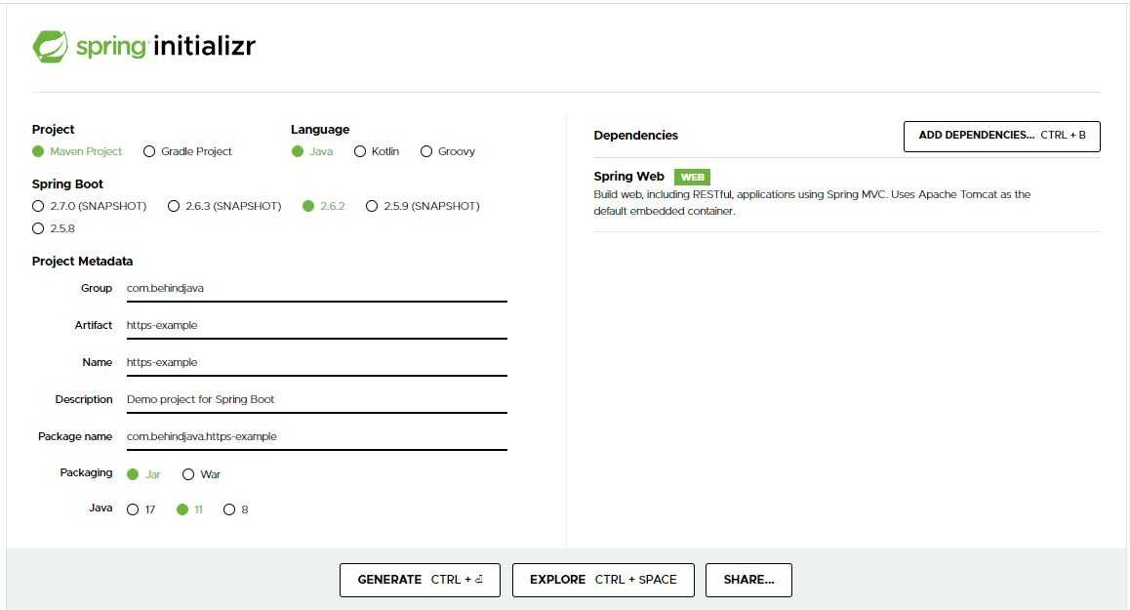
Task: Click the Spring Web dependency title
Action: pos(629,177)
